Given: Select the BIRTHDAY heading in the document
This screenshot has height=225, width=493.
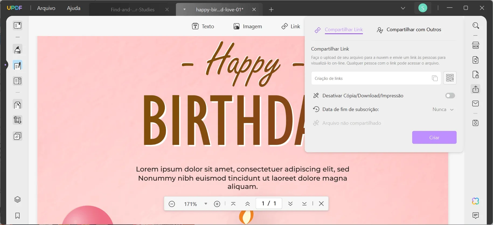Looking at the screenshot, I should 224,120.
